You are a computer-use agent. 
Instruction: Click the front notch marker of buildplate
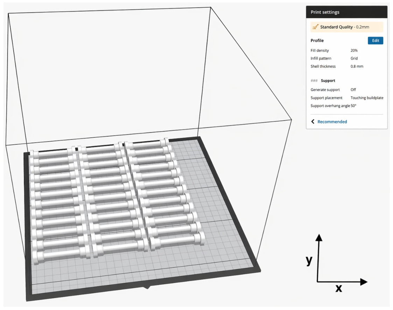click(147, 287)
